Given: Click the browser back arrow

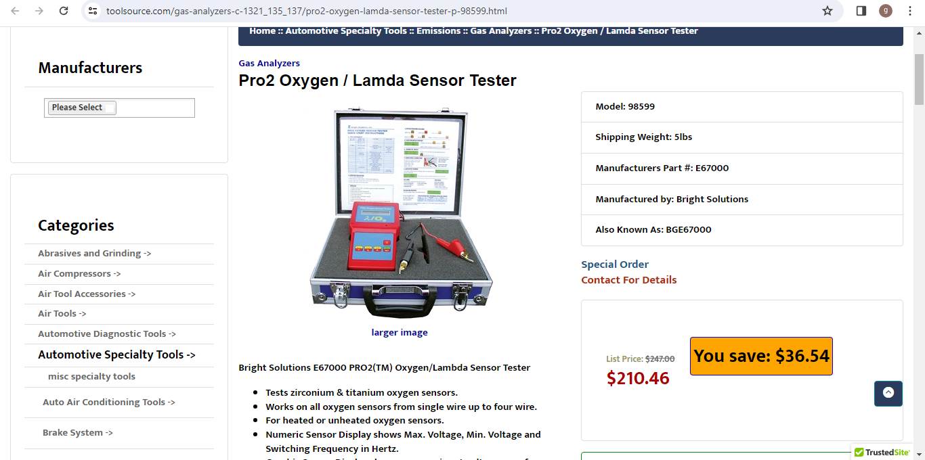Looking at the screenshot, I should coord(15,11).
